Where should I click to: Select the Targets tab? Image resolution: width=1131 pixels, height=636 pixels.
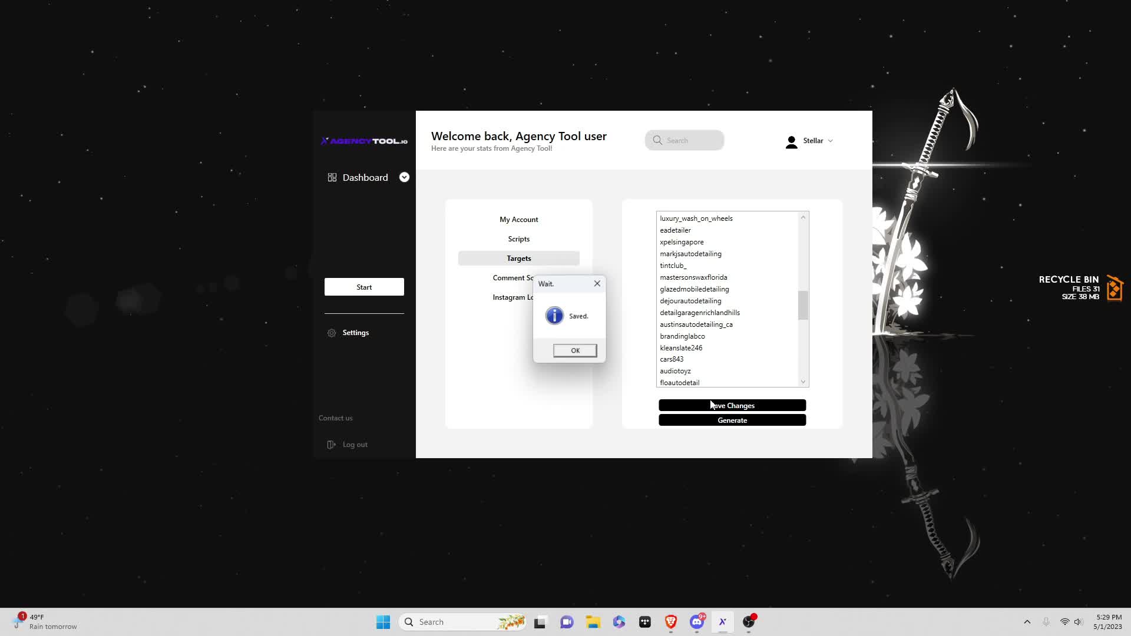(x=518, y=259)
